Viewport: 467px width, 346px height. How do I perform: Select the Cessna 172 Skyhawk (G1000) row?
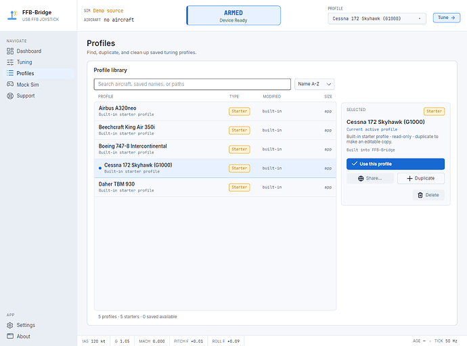[215, 169]
